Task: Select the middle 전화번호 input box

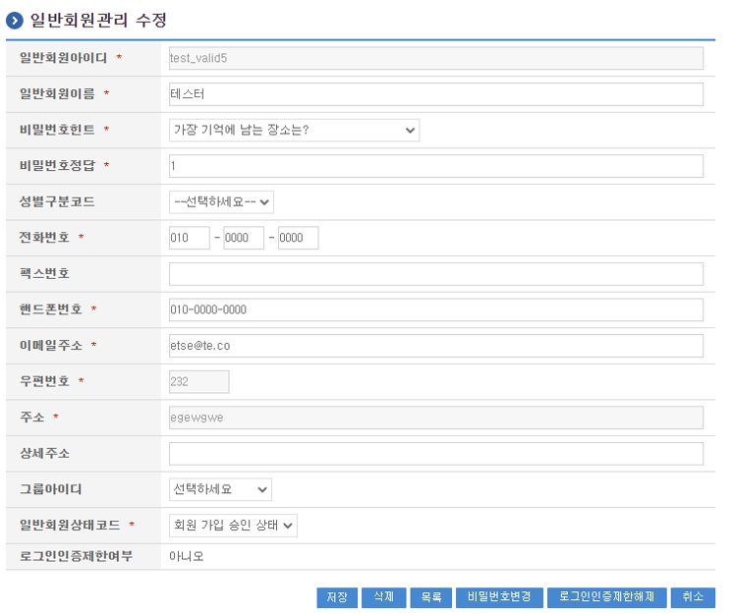Action: (x=244, y=238)
